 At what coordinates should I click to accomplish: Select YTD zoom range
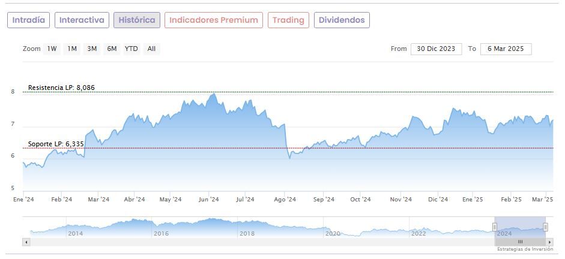(x=131, y=49)
